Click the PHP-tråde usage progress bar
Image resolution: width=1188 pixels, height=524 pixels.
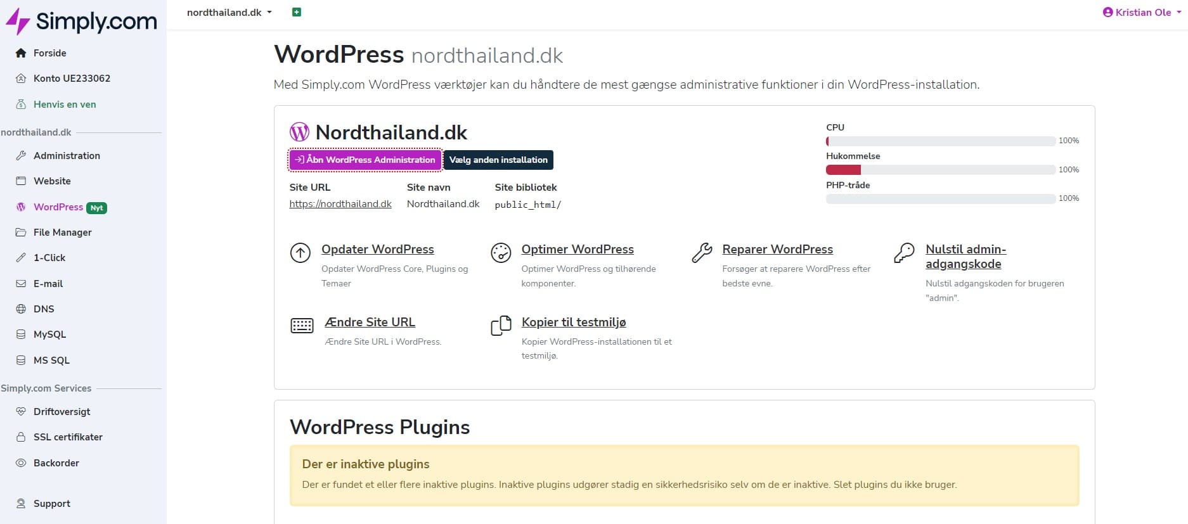click(x=941, y=199)
